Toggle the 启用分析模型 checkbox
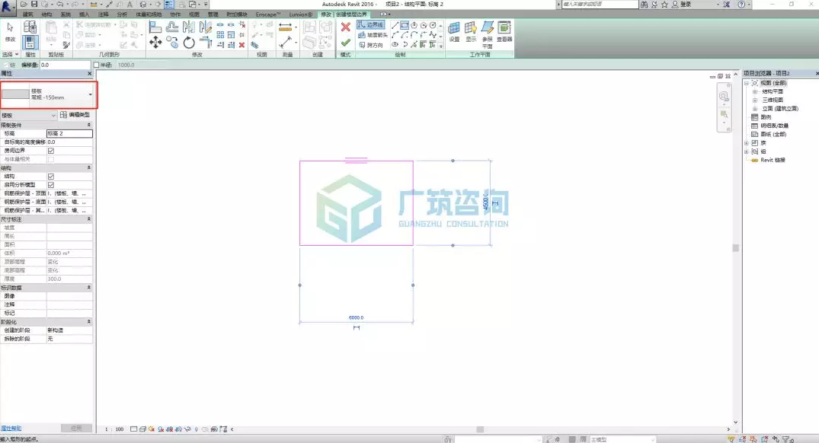 click(51, 185)
